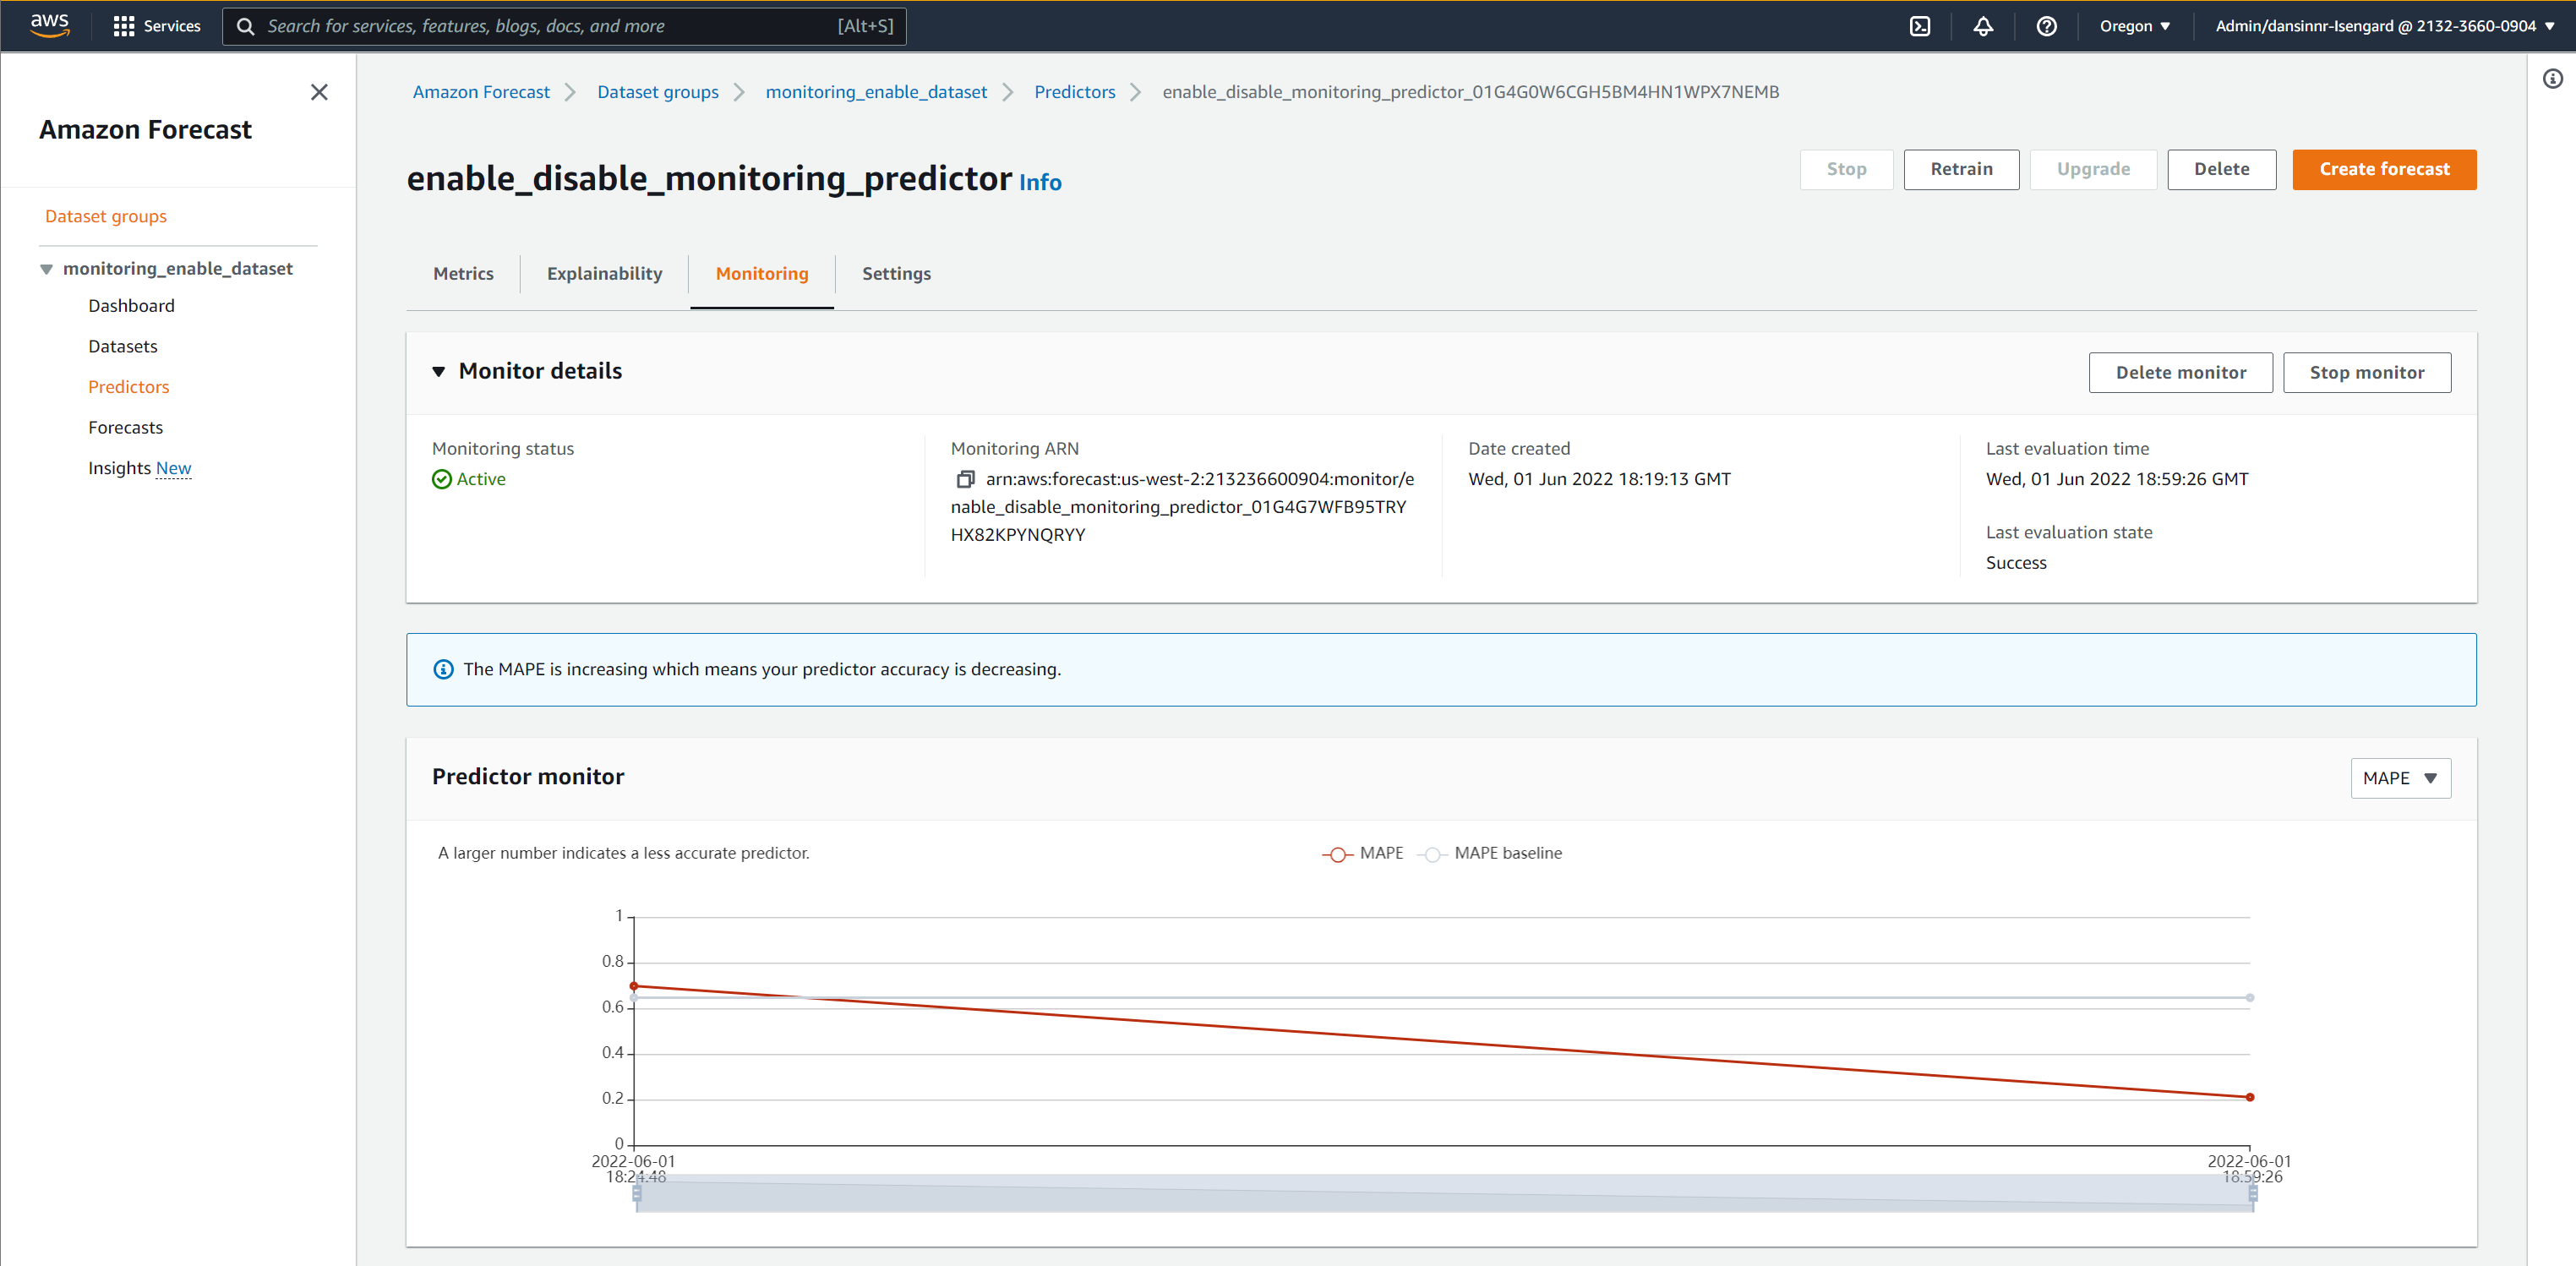Screen dimensions: 2576x1266
Task: Close the Amazon Forecast side navigation
Action: tap(319, 92)
